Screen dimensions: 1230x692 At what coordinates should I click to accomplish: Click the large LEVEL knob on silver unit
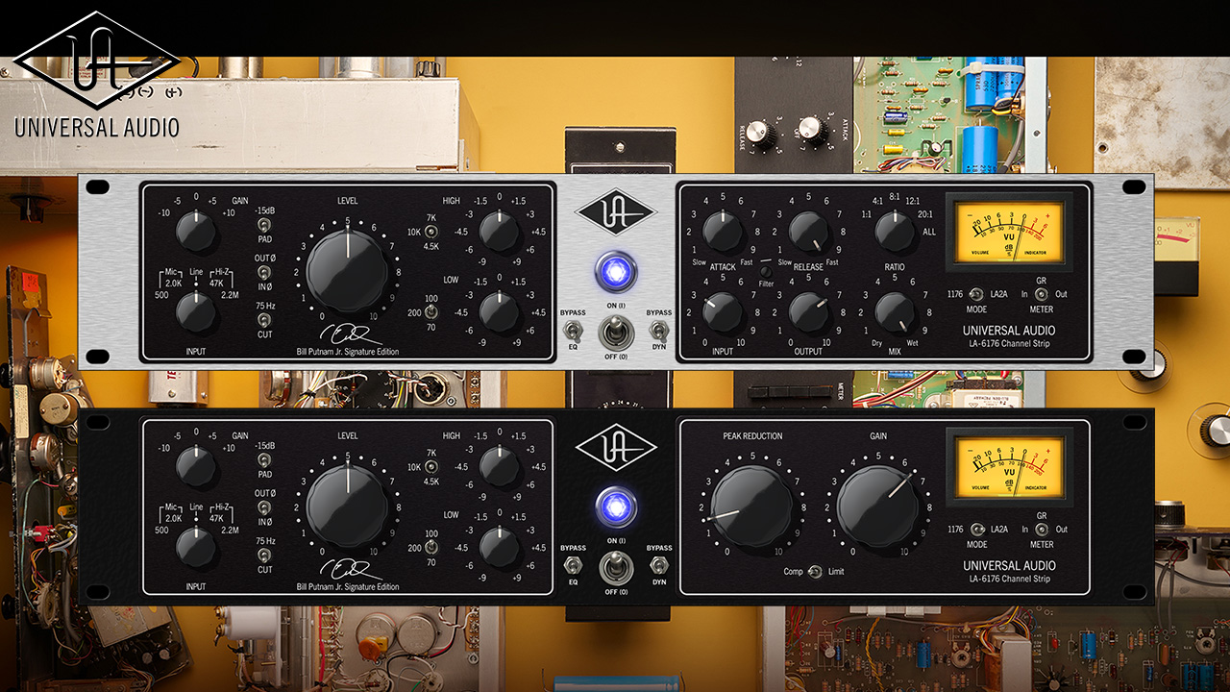347,268
